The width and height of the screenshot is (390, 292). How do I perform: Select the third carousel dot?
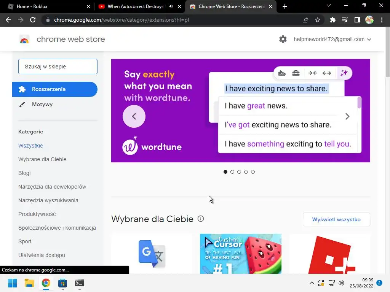tap(239, 172)
